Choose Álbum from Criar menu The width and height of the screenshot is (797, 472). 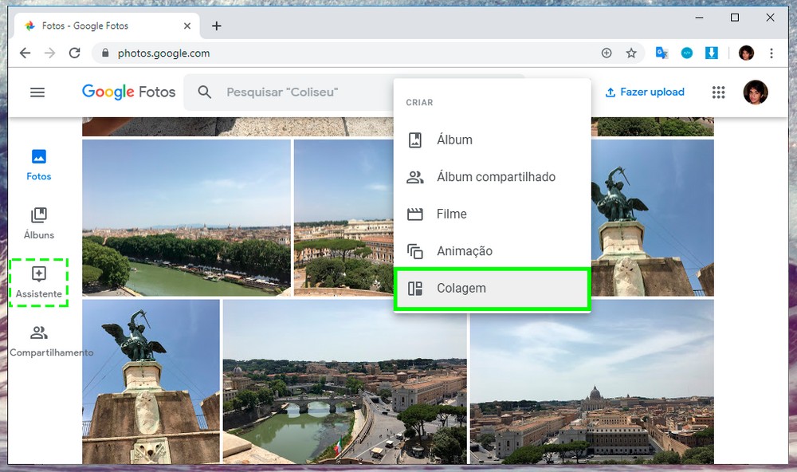click(492, 140)
